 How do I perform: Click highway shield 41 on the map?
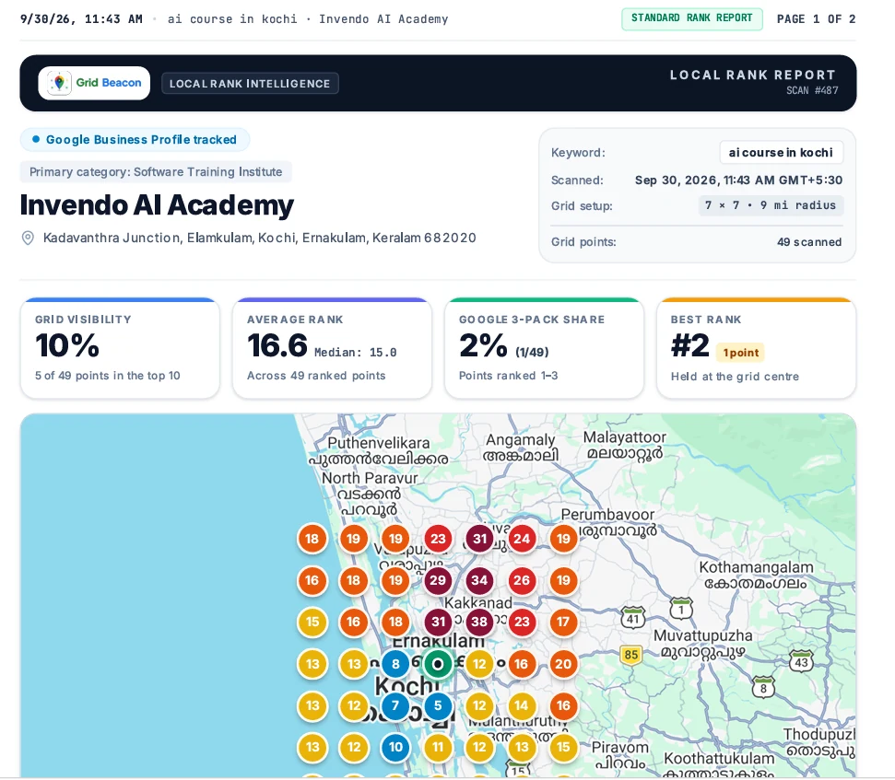(x=633, y=618)
